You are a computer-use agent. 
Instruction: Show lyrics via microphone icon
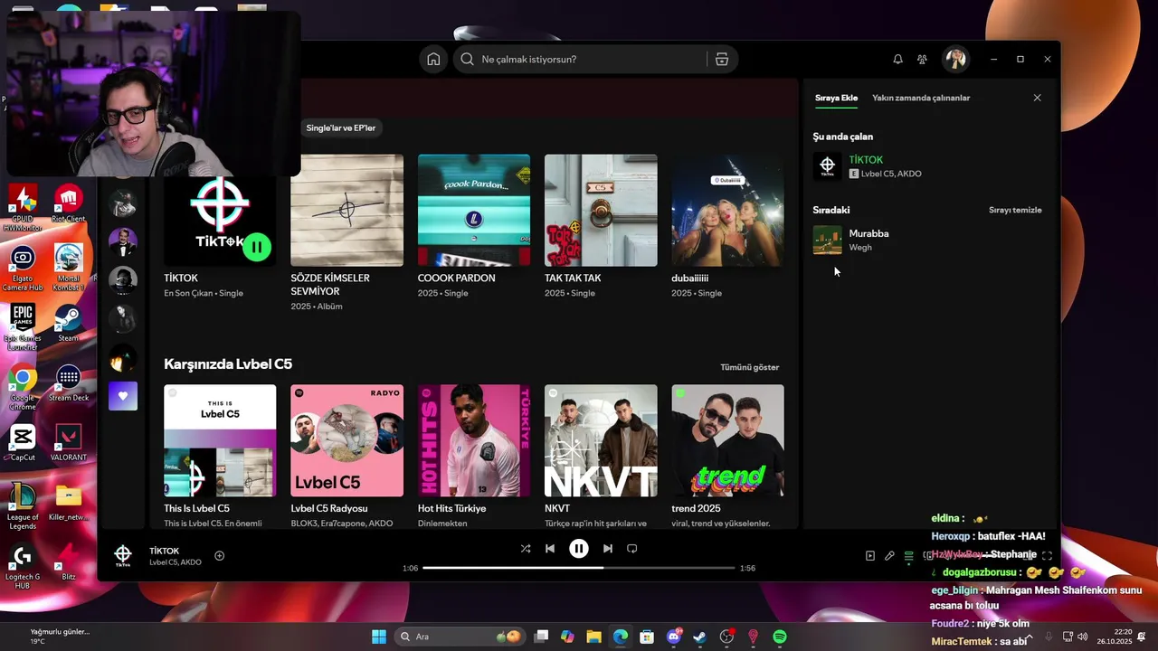click(889, 556)
